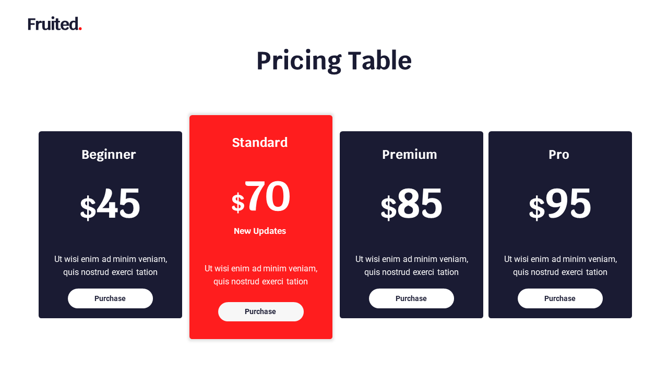668x375 pixels.
Task: Click the red dot in Fruited logo
Action: (x=80, y=29)
